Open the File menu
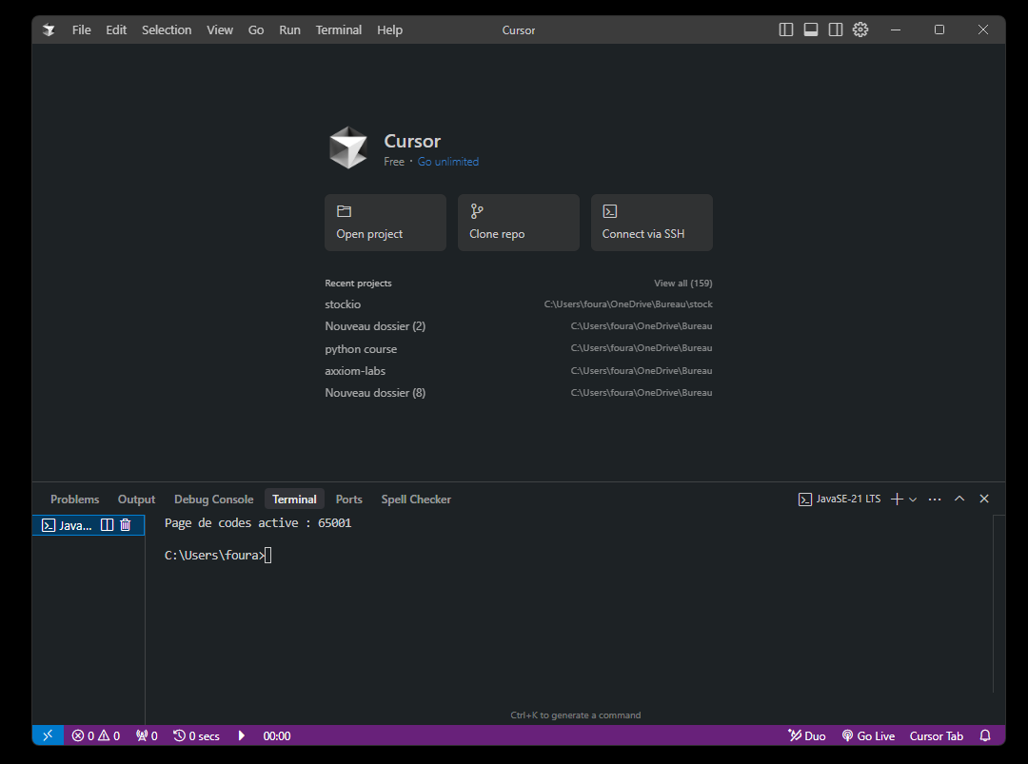 click(81, 30)
